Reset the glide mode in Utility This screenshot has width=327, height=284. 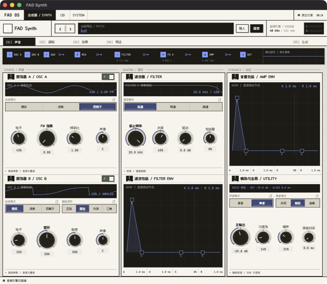pyautogui.click(x=317, y=196)
